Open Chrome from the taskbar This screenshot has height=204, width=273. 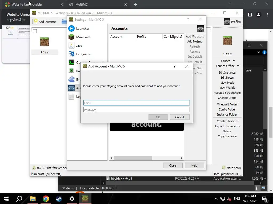point(46,199)
